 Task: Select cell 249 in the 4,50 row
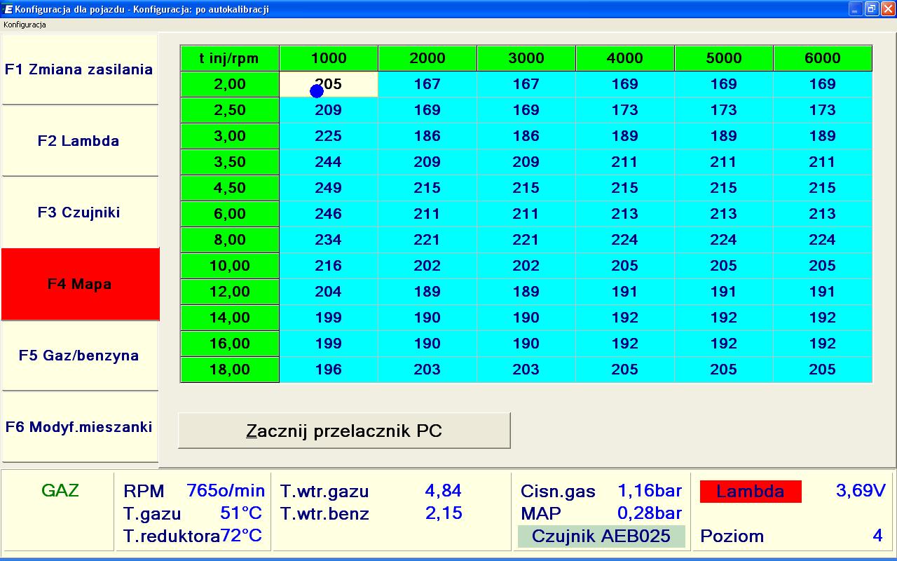coord(329,188)
